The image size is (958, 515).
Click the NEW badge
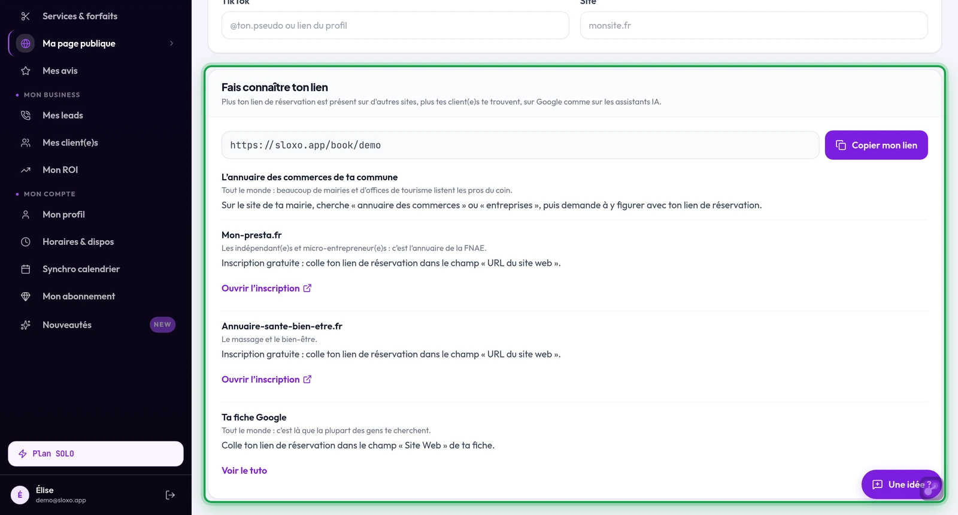pyautogui.click(x=162, y=325)
